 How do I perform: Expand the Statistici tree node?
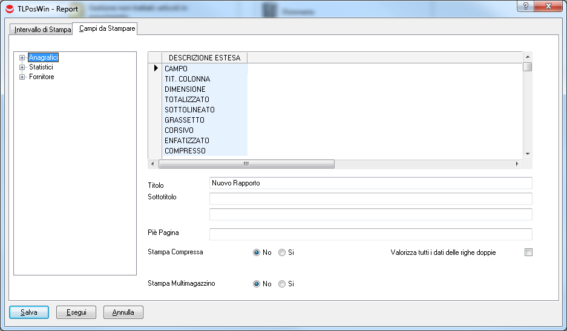[22, 68]
